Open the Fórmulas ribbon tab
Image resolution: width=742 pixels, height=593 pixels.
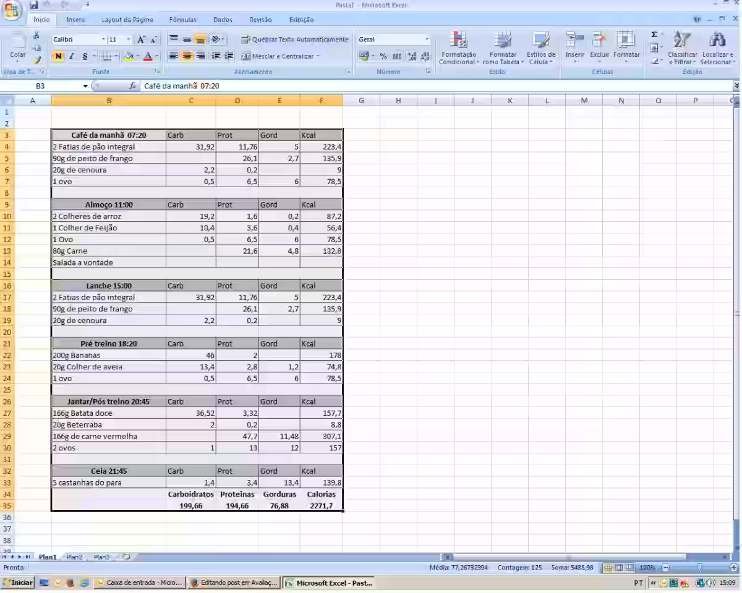[182, 20]
